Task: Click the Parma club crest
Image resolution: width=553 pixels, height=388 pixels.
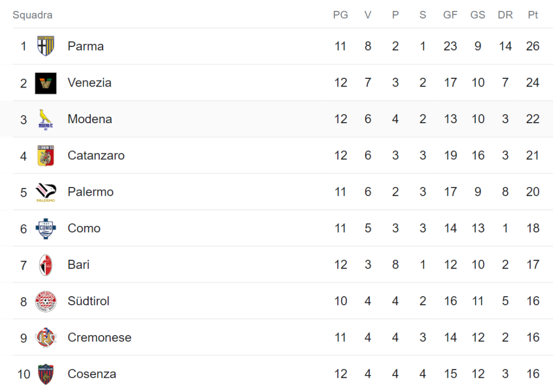Action: click(x=45, y=46)
